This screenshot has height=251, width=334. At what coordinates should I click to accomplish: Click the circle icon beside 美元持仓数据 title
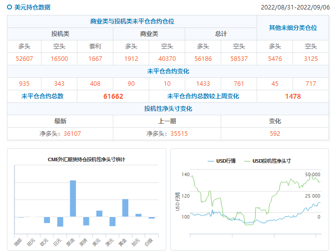(9, 7)
